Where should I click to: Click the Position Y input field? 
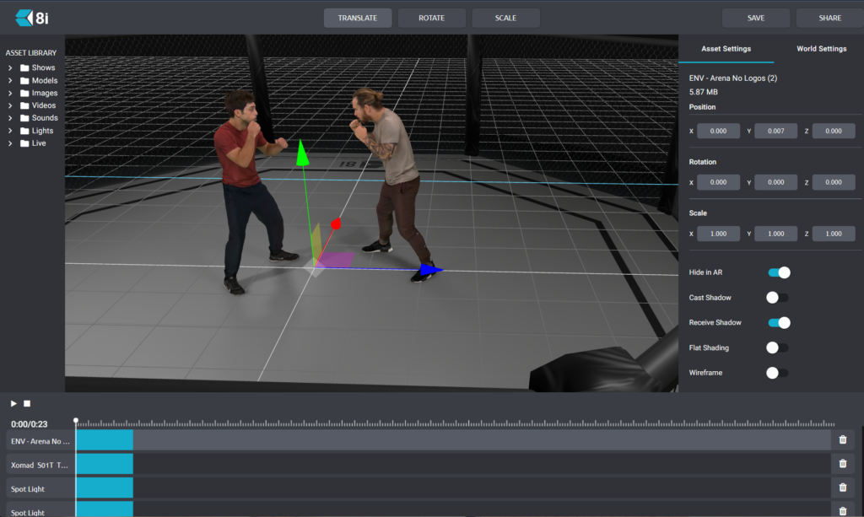tap(775, 131)
